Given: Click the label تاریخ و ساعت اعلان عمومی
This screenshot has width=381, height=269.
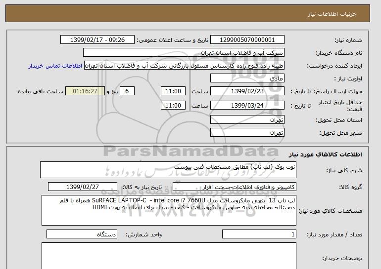Looking at the screenshot, I should [173, 40].
